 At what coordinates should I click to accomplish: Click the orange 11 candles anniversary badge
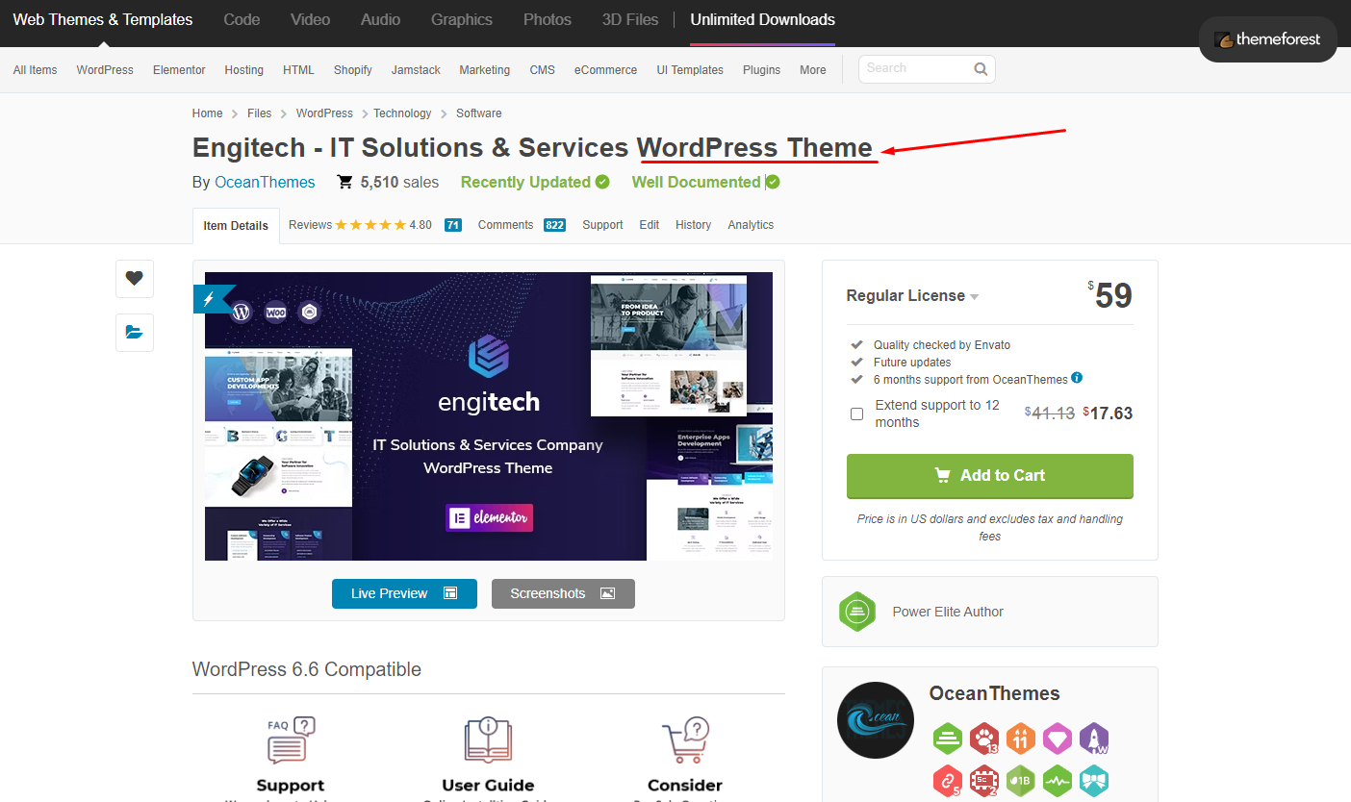pyautogui.click(x=1021, y=739)
